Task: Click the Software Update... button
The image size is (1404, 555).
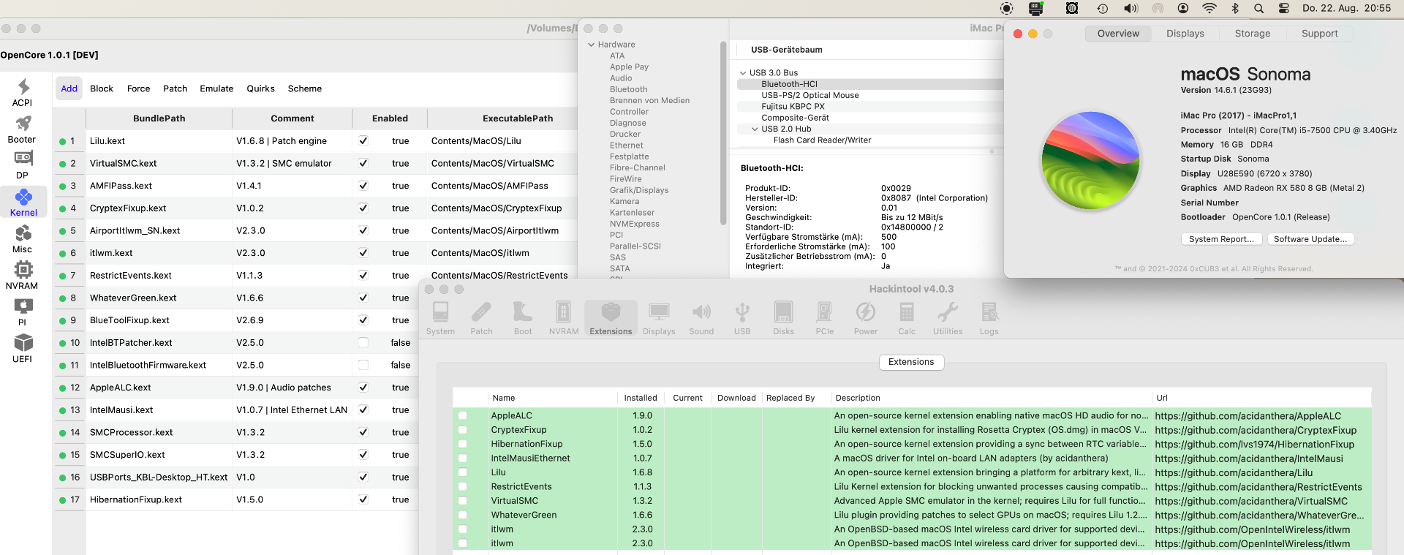Action: pos(1310,239)
